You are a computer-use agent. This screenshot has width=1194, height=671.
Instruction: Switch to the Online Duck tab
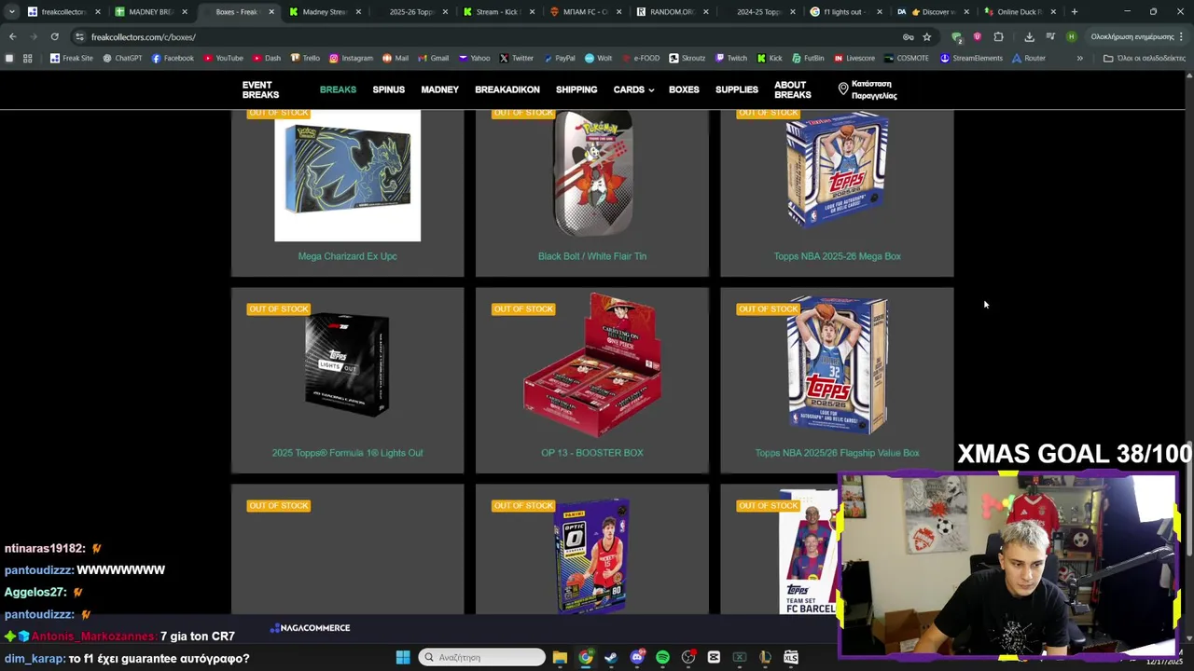1019,12
